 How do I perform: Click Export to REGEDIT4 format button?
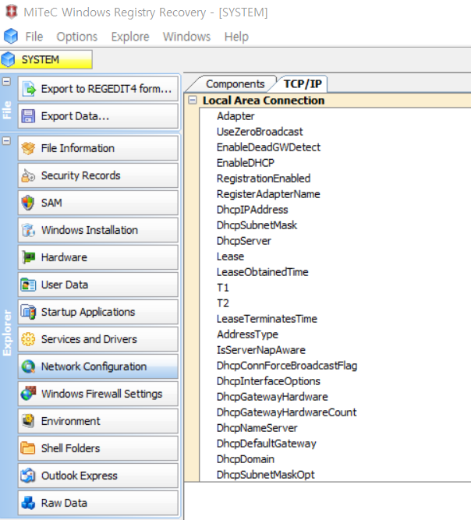[98, 89]
